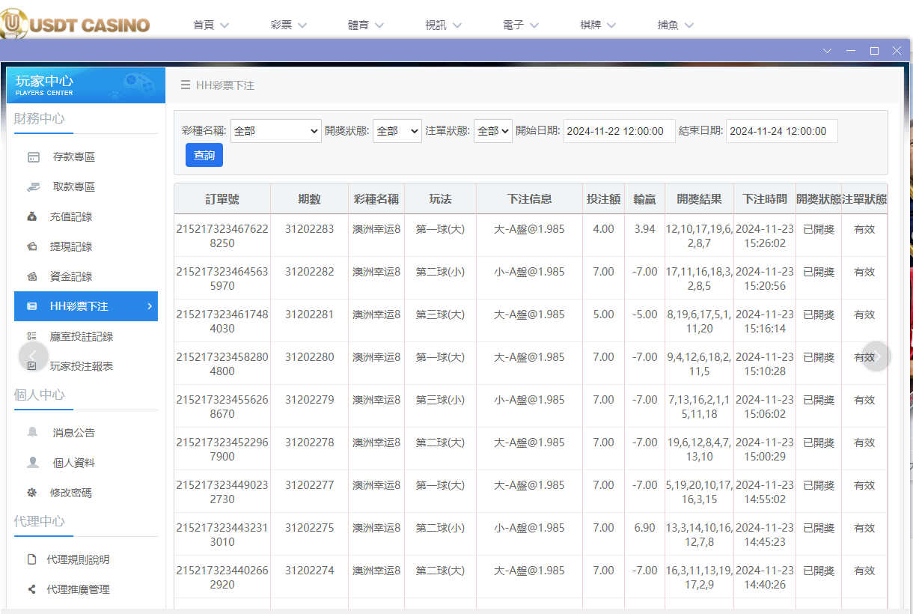Click the sidebar collapse arrow button
The height and width of the screenshot is (614, 913).
click(34, 356)
